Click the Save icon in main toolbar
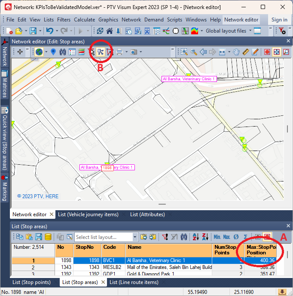 tap(33, 31)
